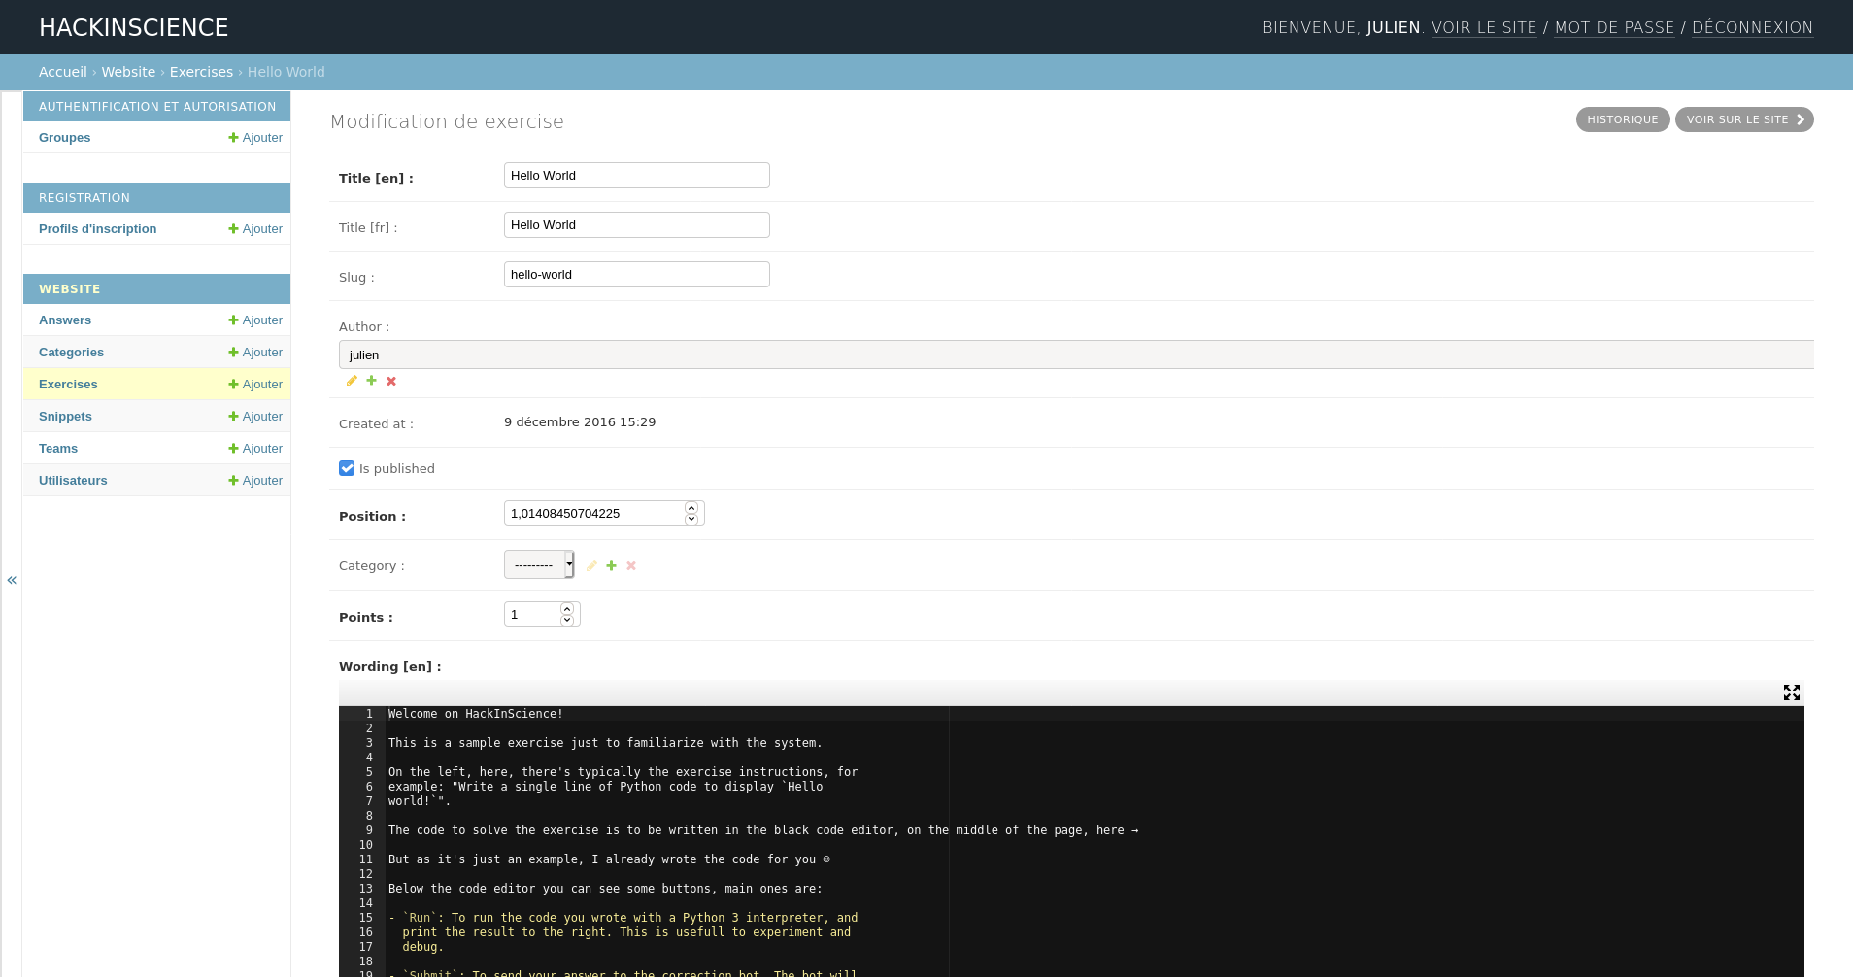Click the plus Ajouter link for Categories
The image size is (1853, 977).
click(255, 353)
